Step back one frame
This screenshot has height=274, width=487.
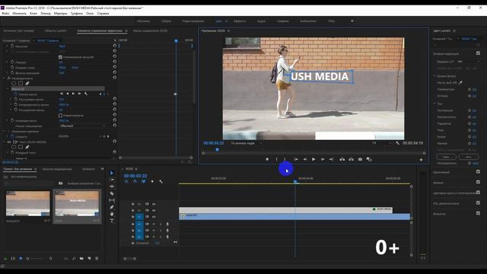(305, 159)
